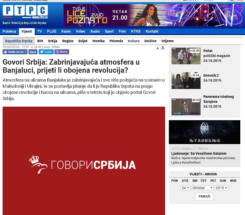
Task: Open the month dropdown showing Oktobar
Action: click(x=202, y=188)
